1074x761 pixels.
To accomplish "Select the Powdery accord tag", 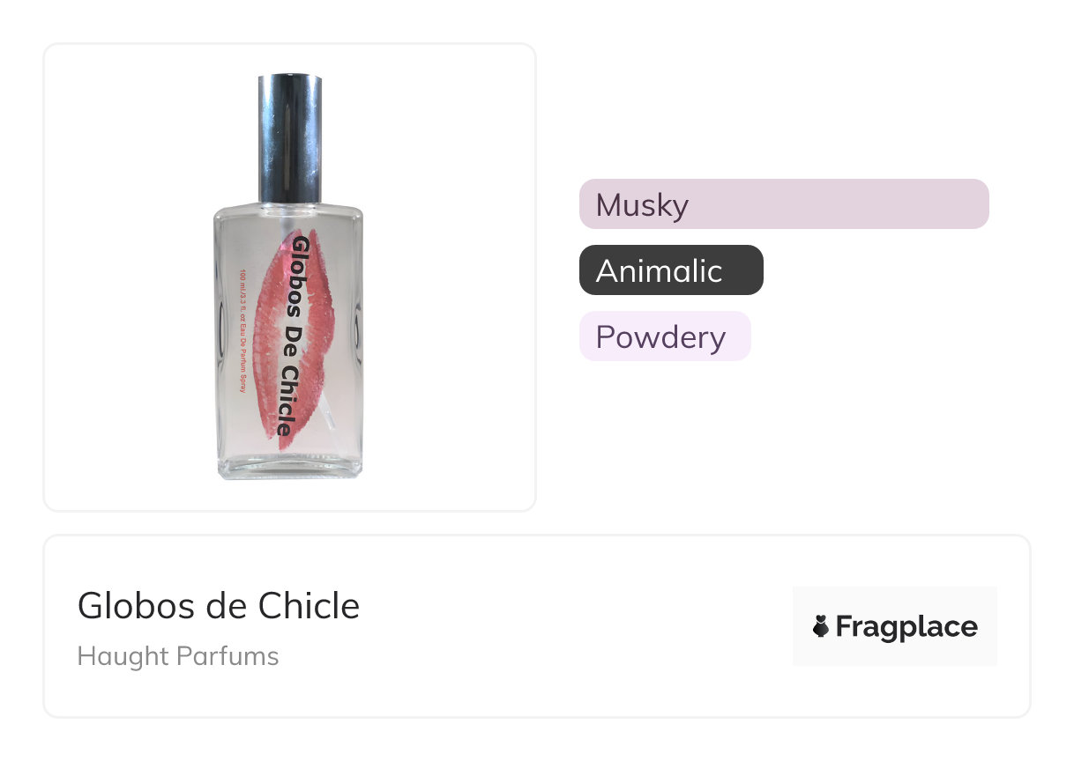I will click(x=664, y=336).
